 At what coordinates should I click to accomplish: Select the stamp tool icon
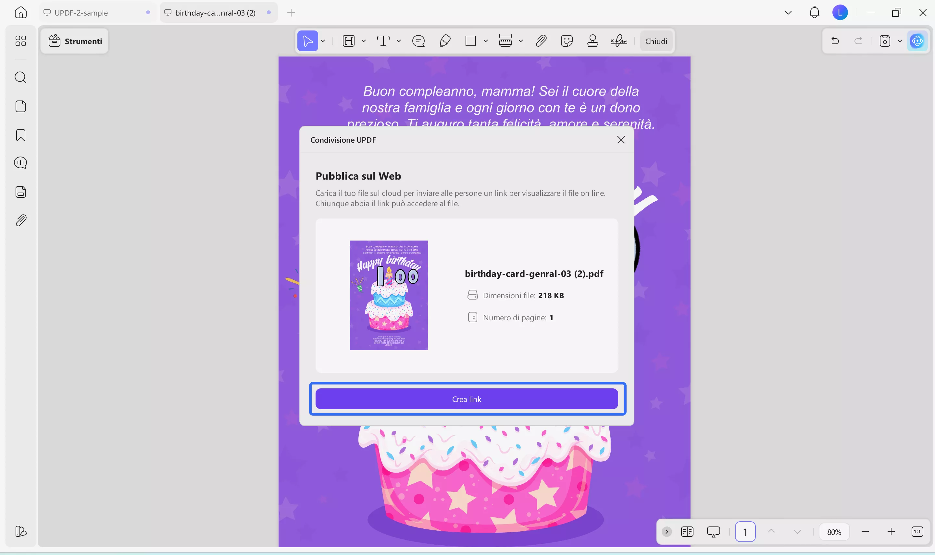[x=592, y=41]
